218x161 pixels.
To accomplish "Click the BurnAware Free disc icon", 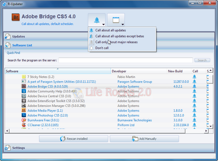I will (x=24, y=120).
